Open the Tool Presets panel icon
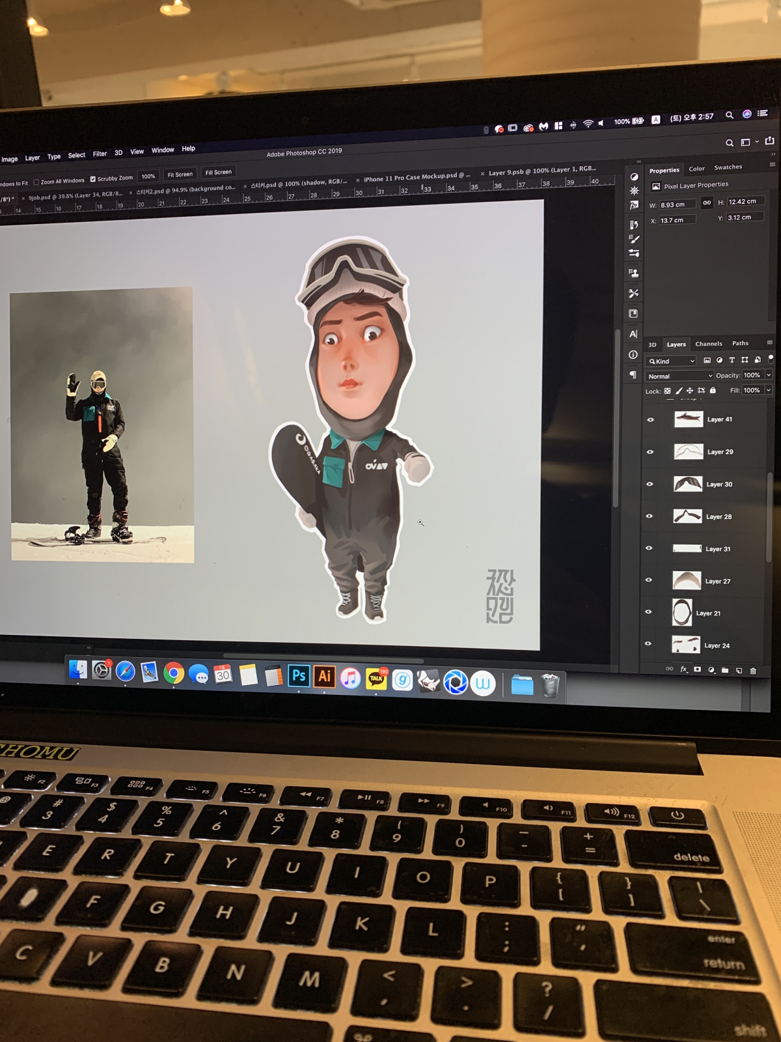 [633, 293]
